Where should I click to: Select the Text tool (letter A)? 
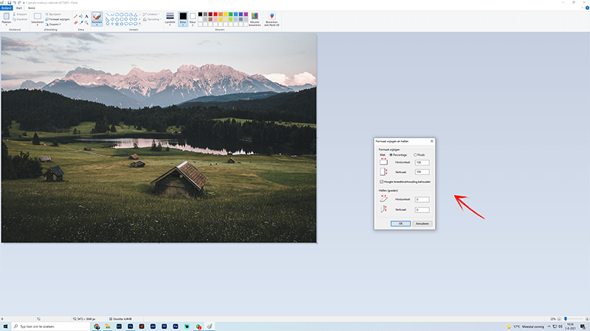pos(86,16)
